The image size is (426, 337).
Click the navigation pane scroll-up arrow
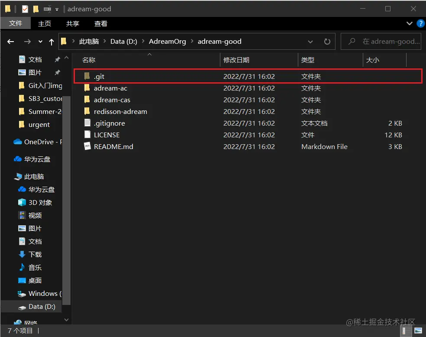point(66,58)
